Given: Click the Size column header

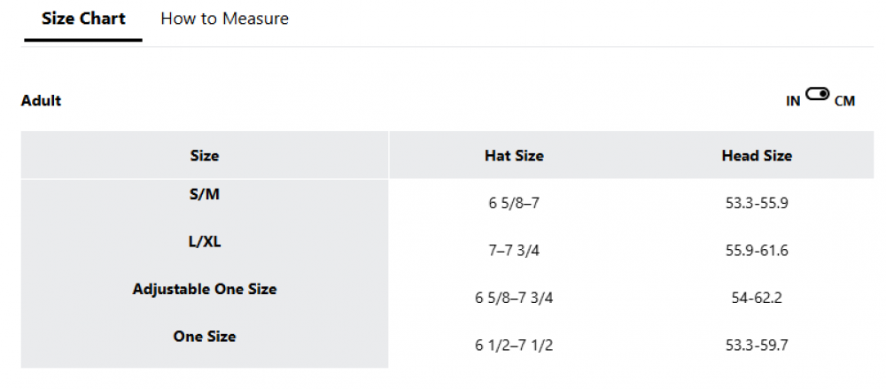Looking at the screenshot, I should (204, 155).
